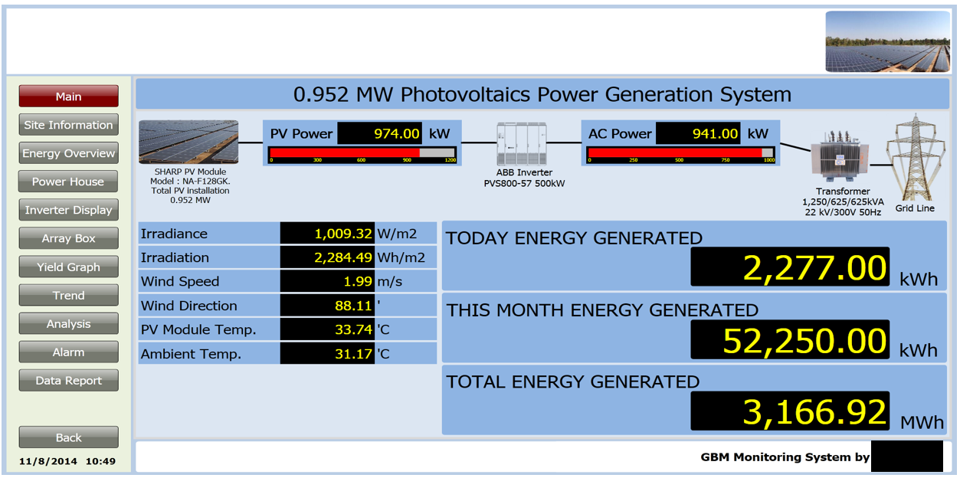This screenshot has height=478, width=960.
Task: Open the Alarm page
Action: click(68, 352)
